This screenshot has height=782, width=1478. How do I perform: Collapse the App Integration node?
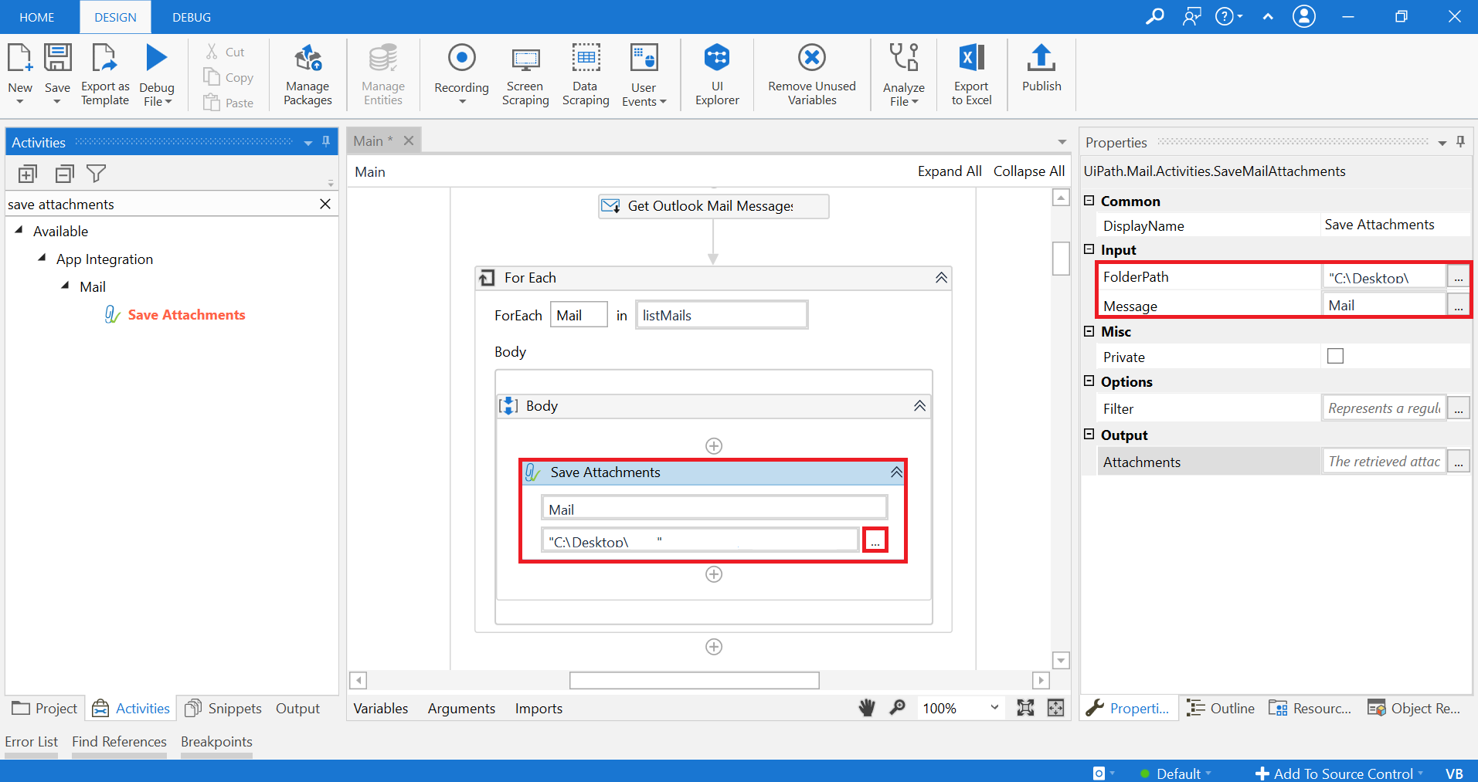point(42,259)
